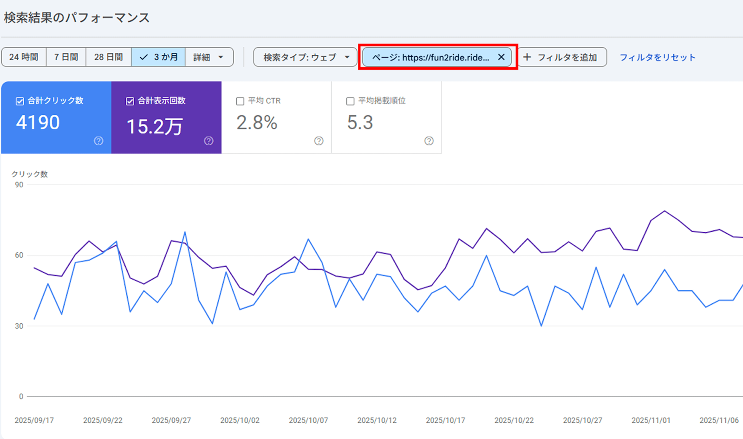Image resolution: width=743 pixels, height=439 pixels.
Task: Click the 2025/10/07 label on chart axis
Action: click(308, 420)
